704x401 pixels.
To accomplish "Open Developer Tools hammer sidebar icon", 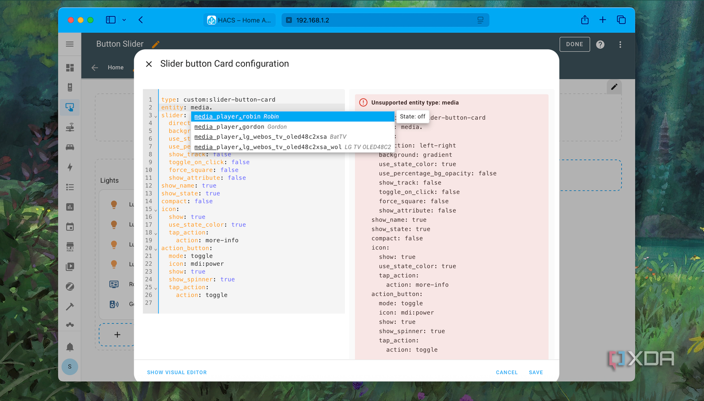I will pos(70,306).
